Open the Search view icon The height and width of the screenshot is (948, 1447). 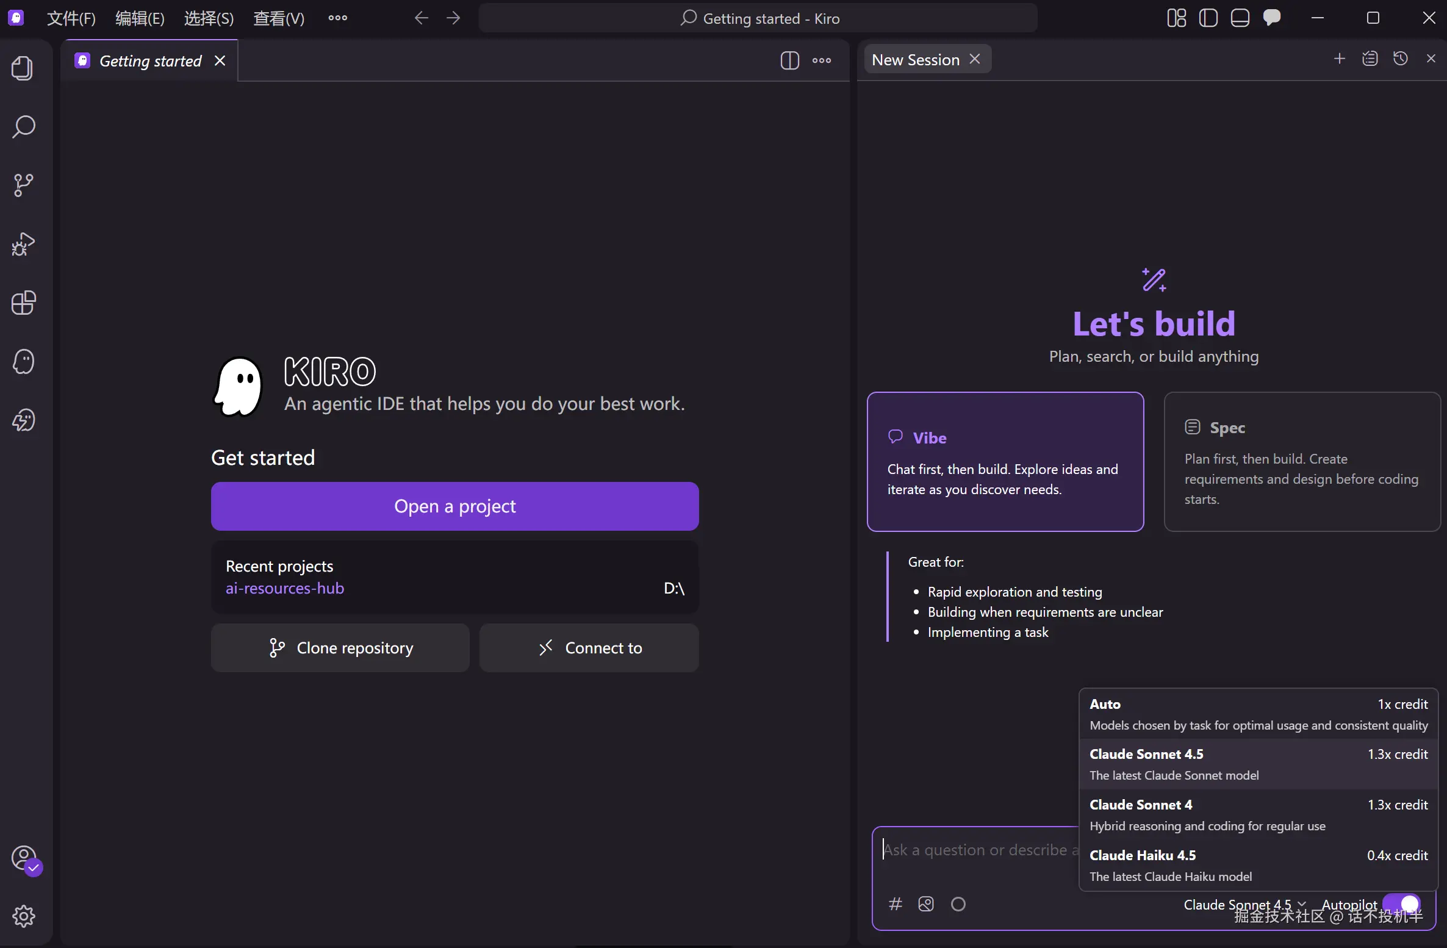23,126
